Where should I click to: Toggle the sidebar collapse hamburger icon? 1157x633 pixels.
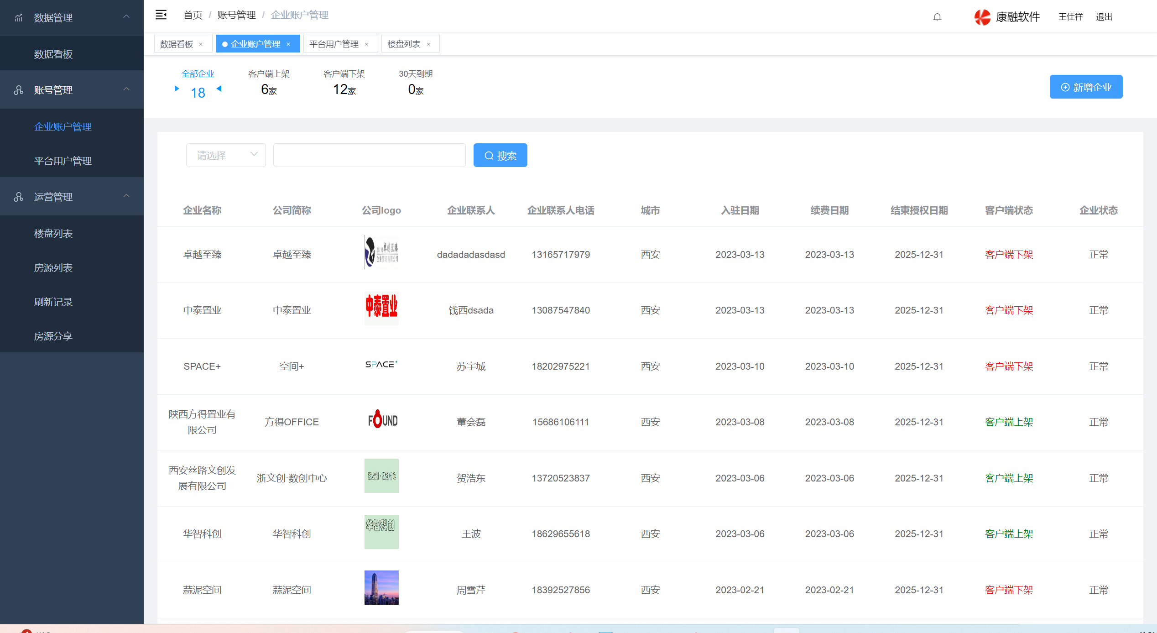click(161, 15)
